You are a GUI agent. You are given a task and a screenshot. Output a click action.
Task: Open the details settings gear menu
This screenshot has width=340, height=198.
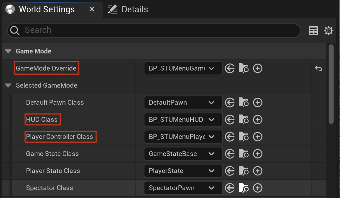[x=329, y=31]
